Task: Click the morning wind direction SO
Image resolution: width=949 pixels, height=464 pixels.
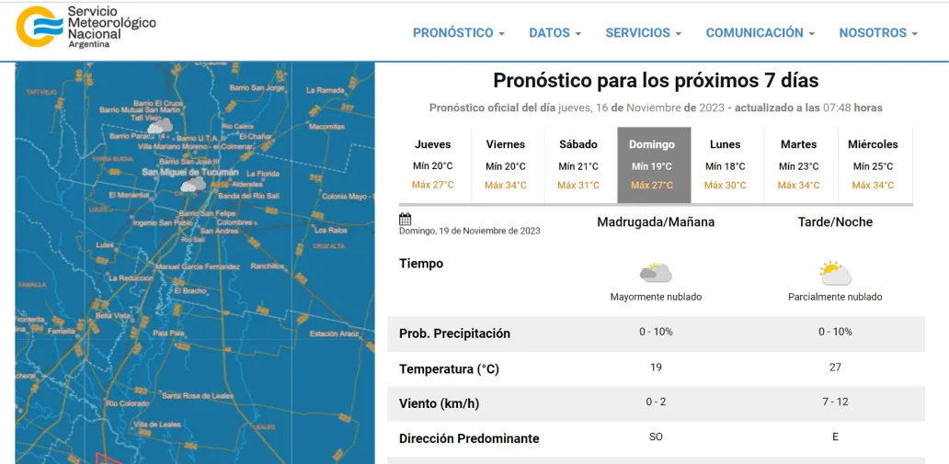Action: 656,436
